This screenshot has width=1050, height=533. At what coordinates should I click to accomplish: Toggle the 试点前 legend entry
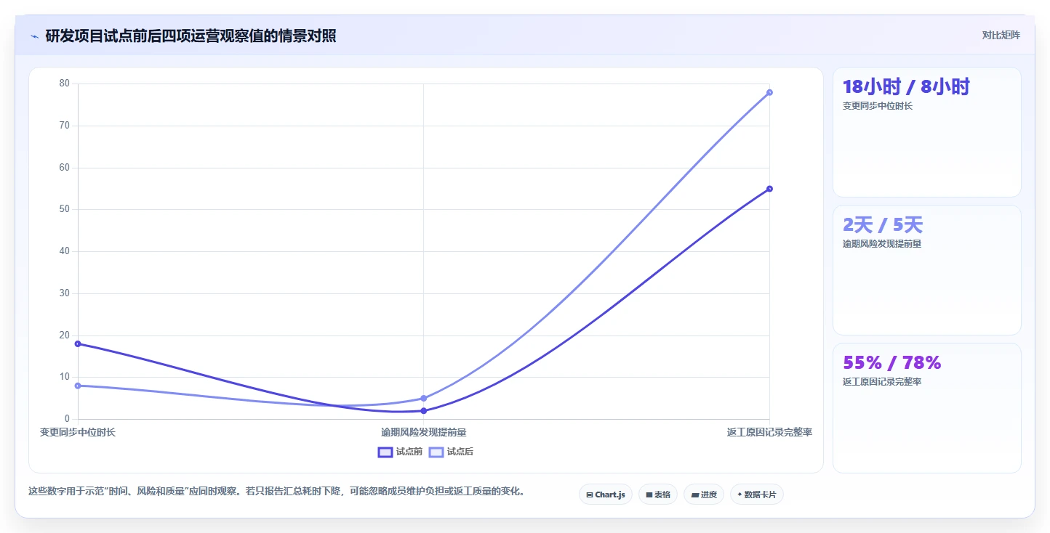400,452
